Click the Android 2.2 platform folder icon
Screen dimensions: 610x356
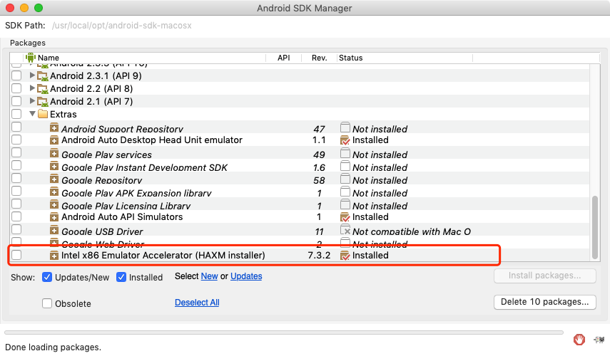[x=42, y=88]
